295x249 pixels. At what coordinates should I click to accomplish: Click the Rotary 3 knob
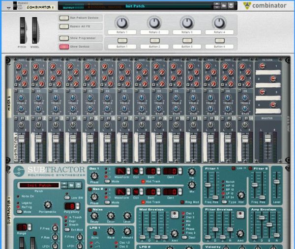tap(187, 23)
